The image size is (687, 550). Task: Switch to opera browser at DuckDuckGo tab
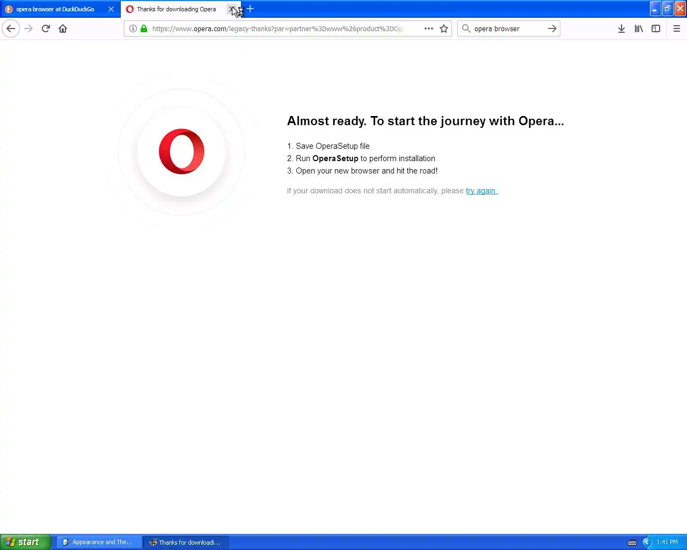(x=55, y=9)
